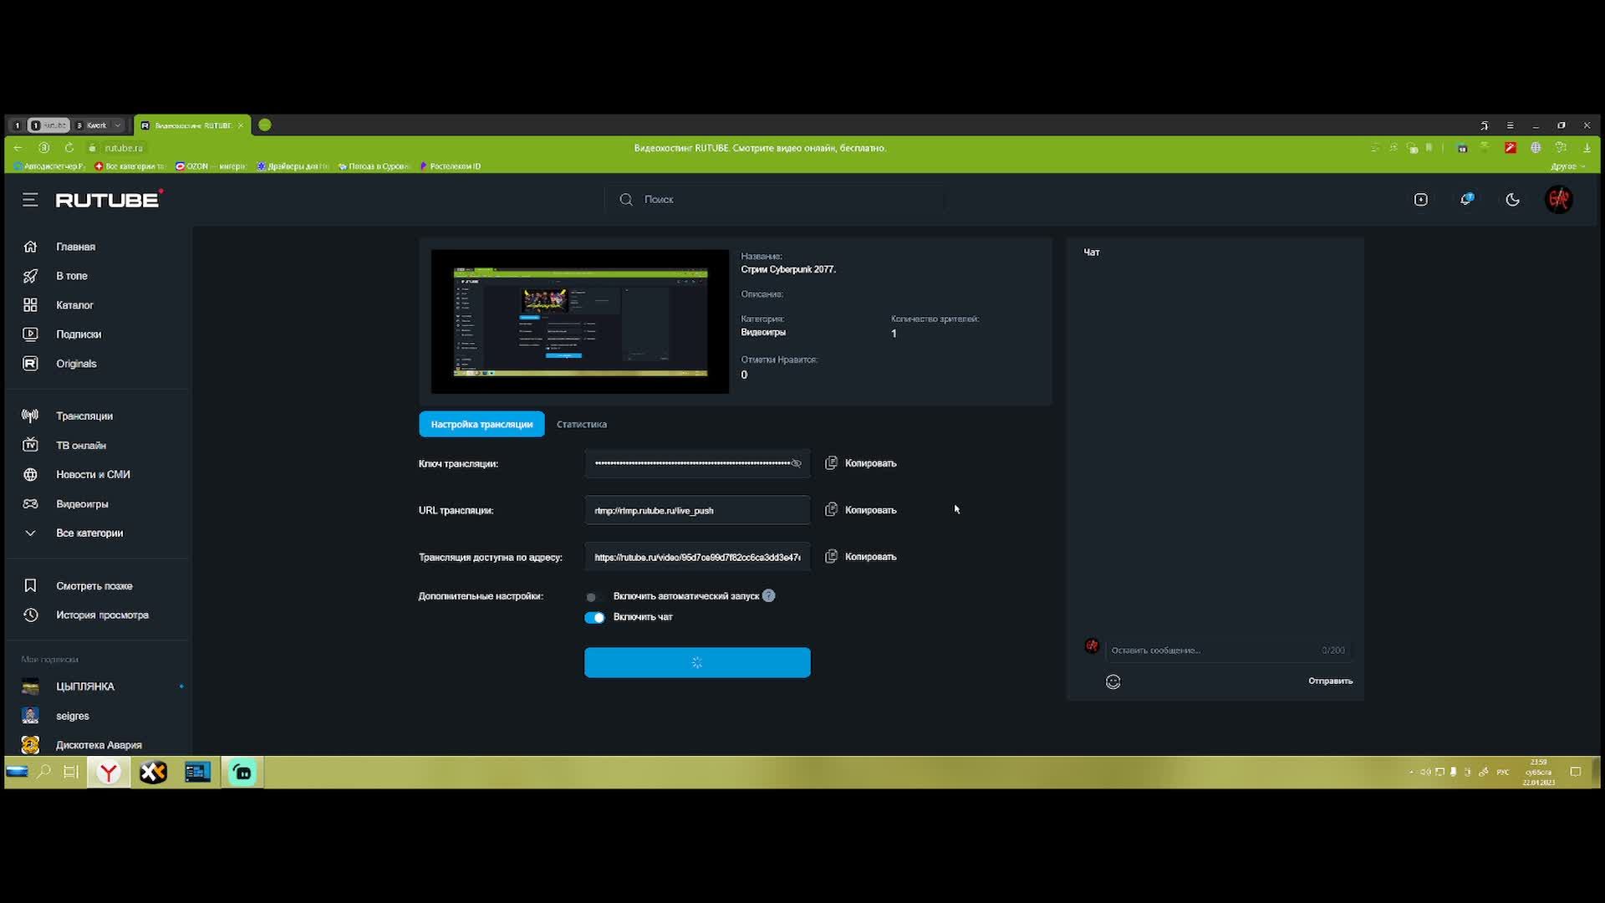This screenshot has width=1605, height=903.
Task: Click the chat message input field
Action: tap(1227, 650)
